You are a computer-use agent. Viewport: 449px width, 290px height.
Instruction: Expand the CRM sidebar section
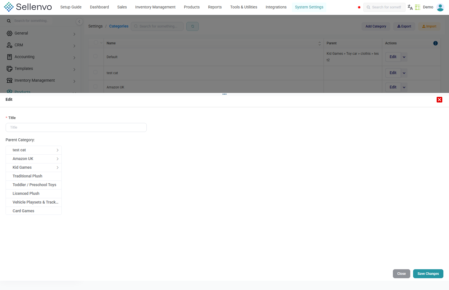[74, 46]
